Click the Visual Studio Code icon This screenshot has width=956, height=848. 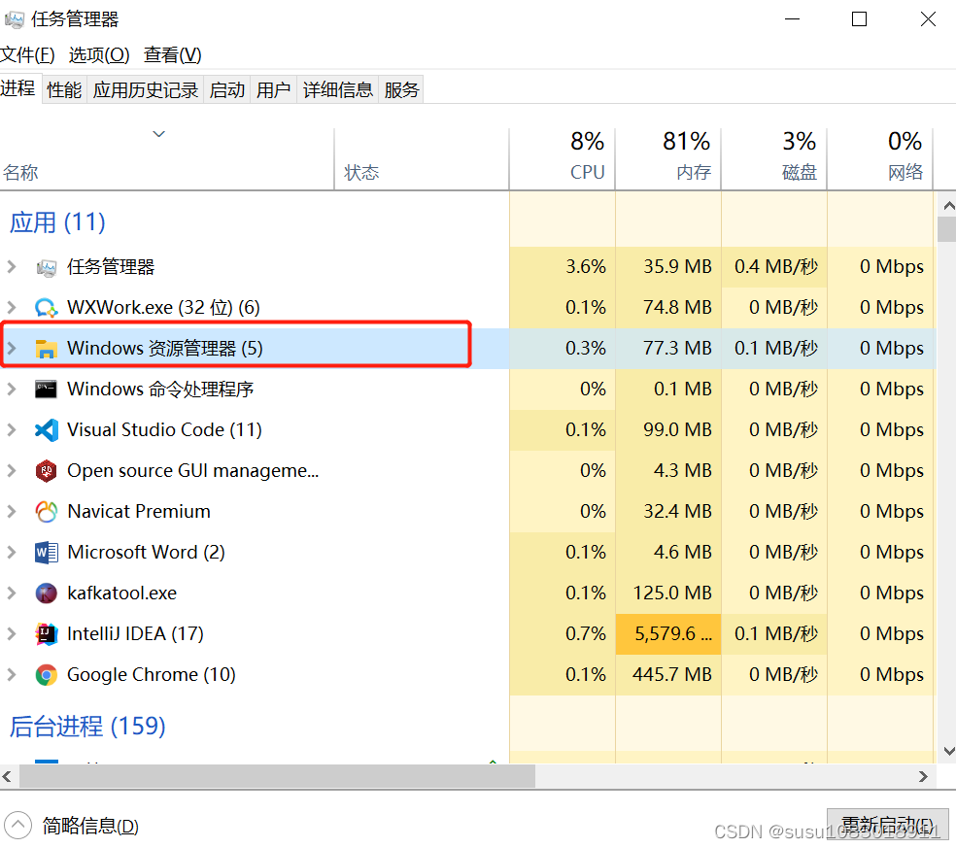click(x=47, y=430)
